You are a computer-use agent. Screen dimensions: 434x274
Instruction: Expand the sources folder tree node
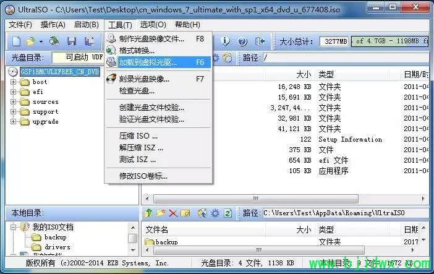13,101
